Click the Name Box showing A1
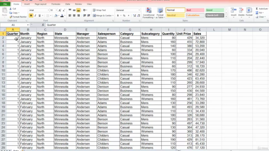Viewport: 269px width, 151px height. (13, 25)
